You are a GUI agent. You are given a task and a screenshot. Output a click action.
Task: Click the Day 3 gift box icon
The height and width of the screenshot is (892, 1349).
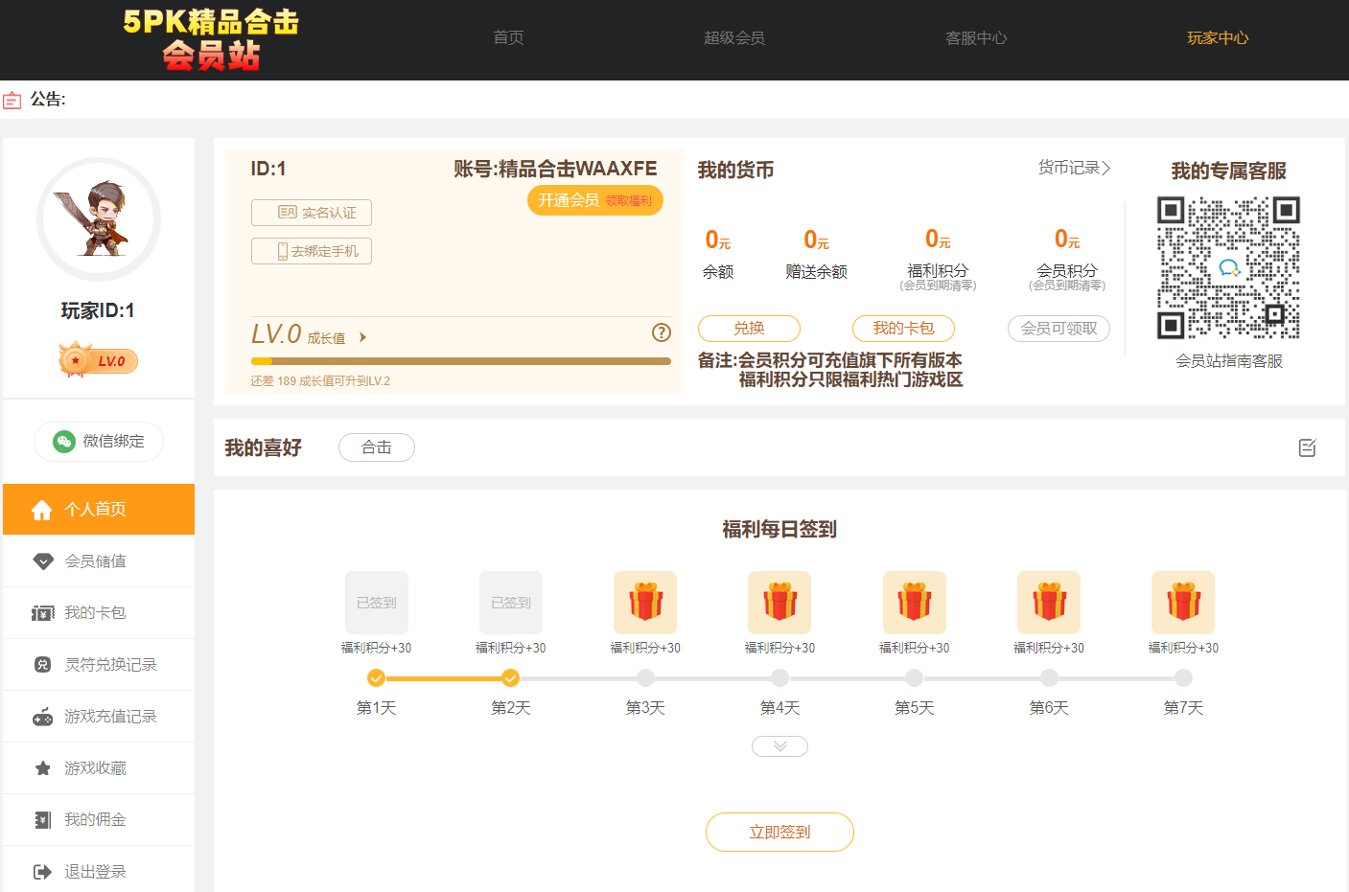click(x=645, y=603)
